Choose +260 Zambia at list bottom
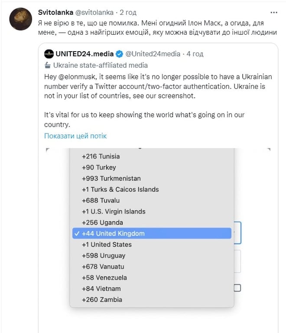This screenshot has height=333, width=286. pyautogui.click(x=102, y=300)
